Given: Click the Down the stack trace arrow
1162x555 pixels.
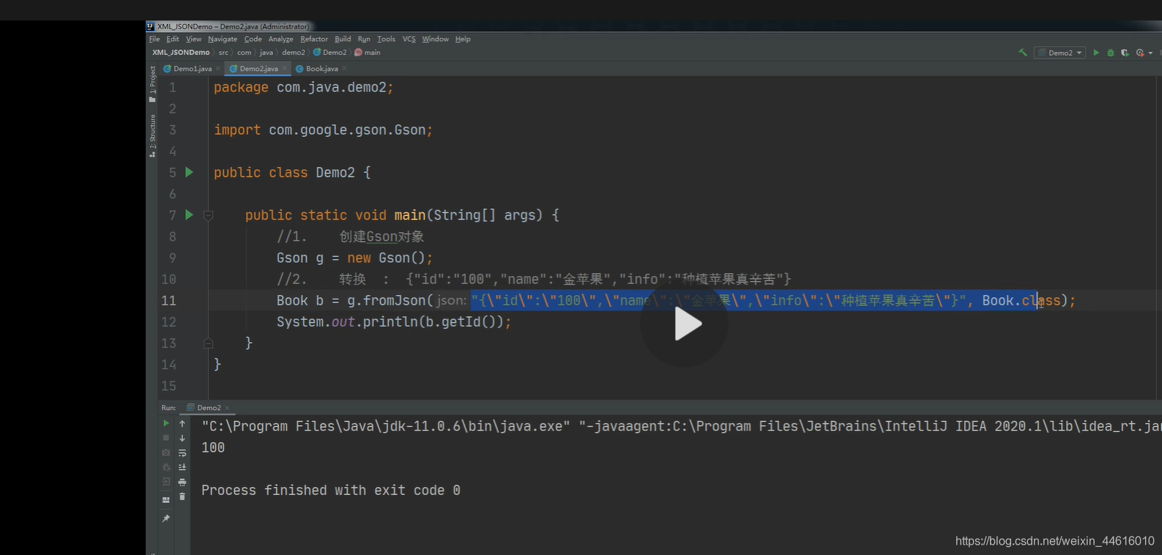Looking at the screenshot, I should [182, 438].
